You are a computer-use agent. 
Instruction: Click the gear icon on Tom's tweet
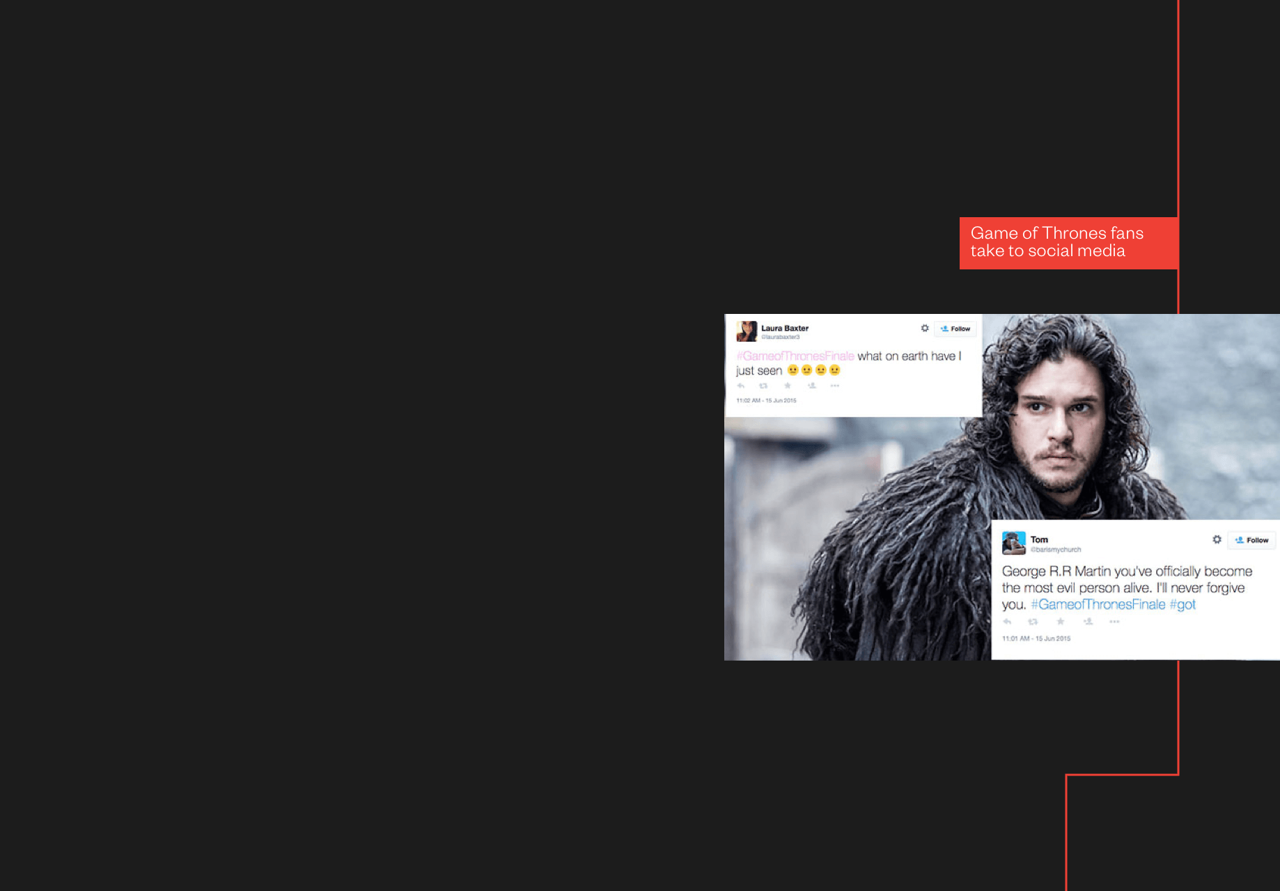pyautogui.click(x=1217, y=539)
